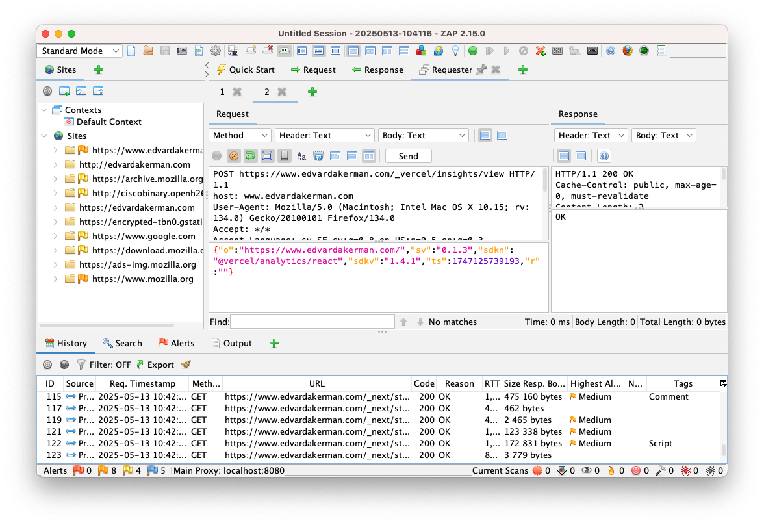Toggle the globe icon in History toolbar

64,365
